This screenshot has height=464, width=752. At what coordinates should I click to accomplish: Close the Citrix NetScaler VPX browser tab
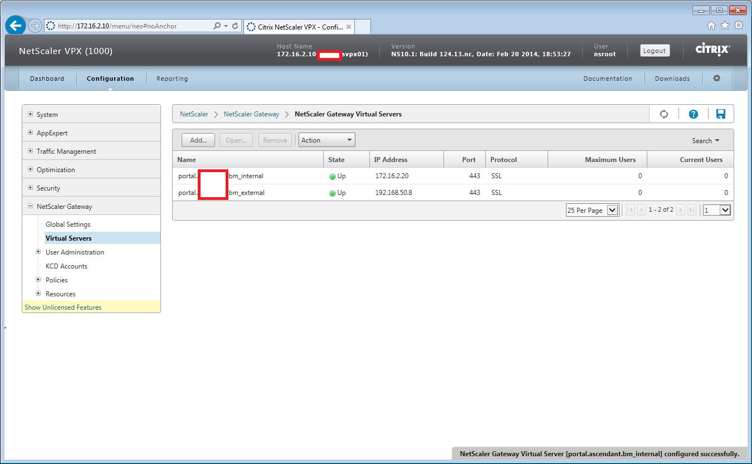349,26
